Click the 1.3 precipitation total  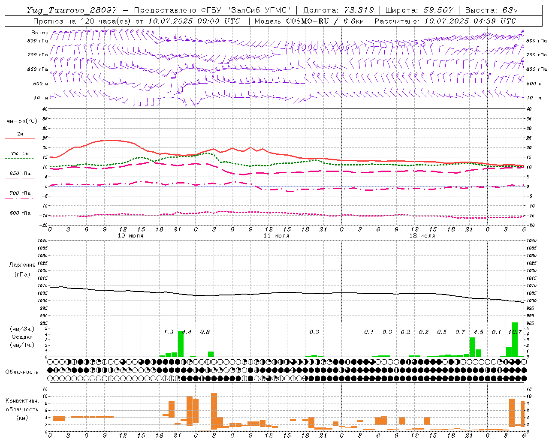(169, 332)
